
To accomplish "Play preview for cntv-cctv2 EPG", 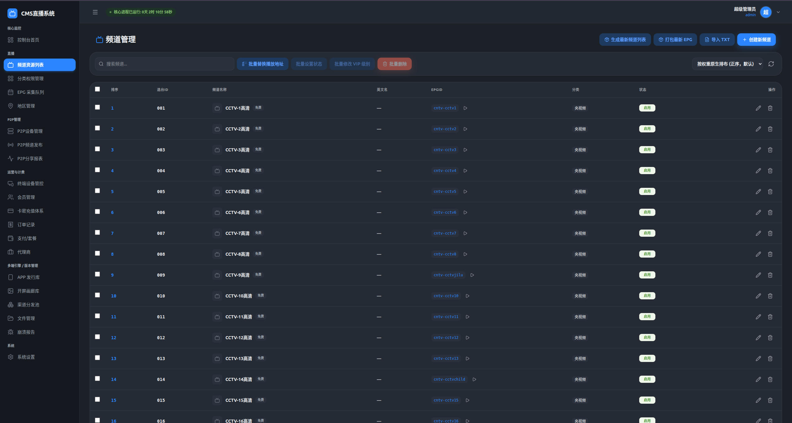I will click(465, 129).
